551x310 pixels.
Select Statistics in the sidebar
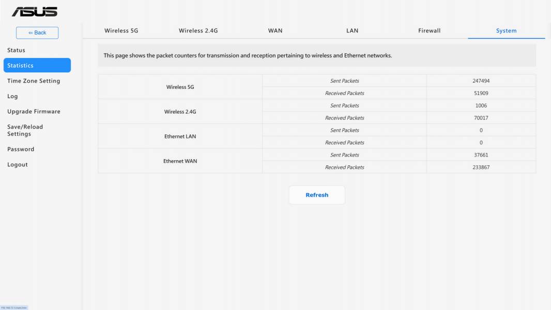pos(37,65)
